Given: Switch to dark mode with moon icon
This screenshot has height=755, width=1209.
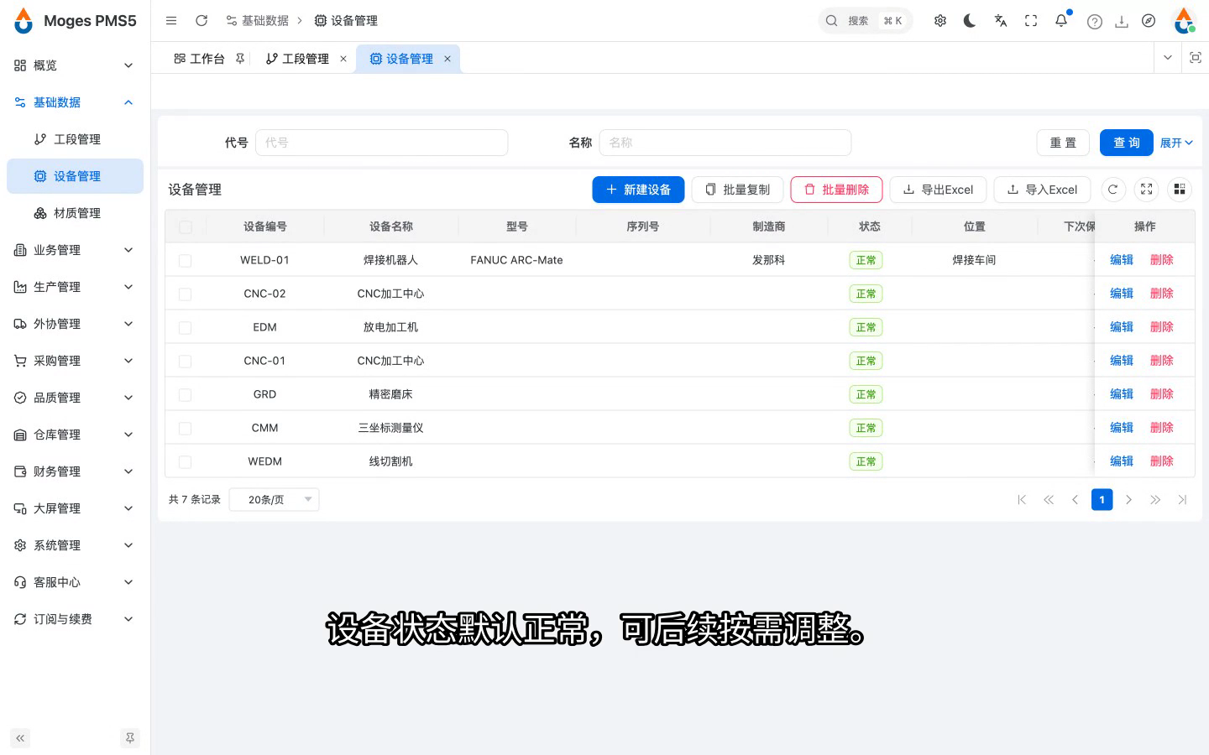Looking at the screenshot, I should point(970,21).
